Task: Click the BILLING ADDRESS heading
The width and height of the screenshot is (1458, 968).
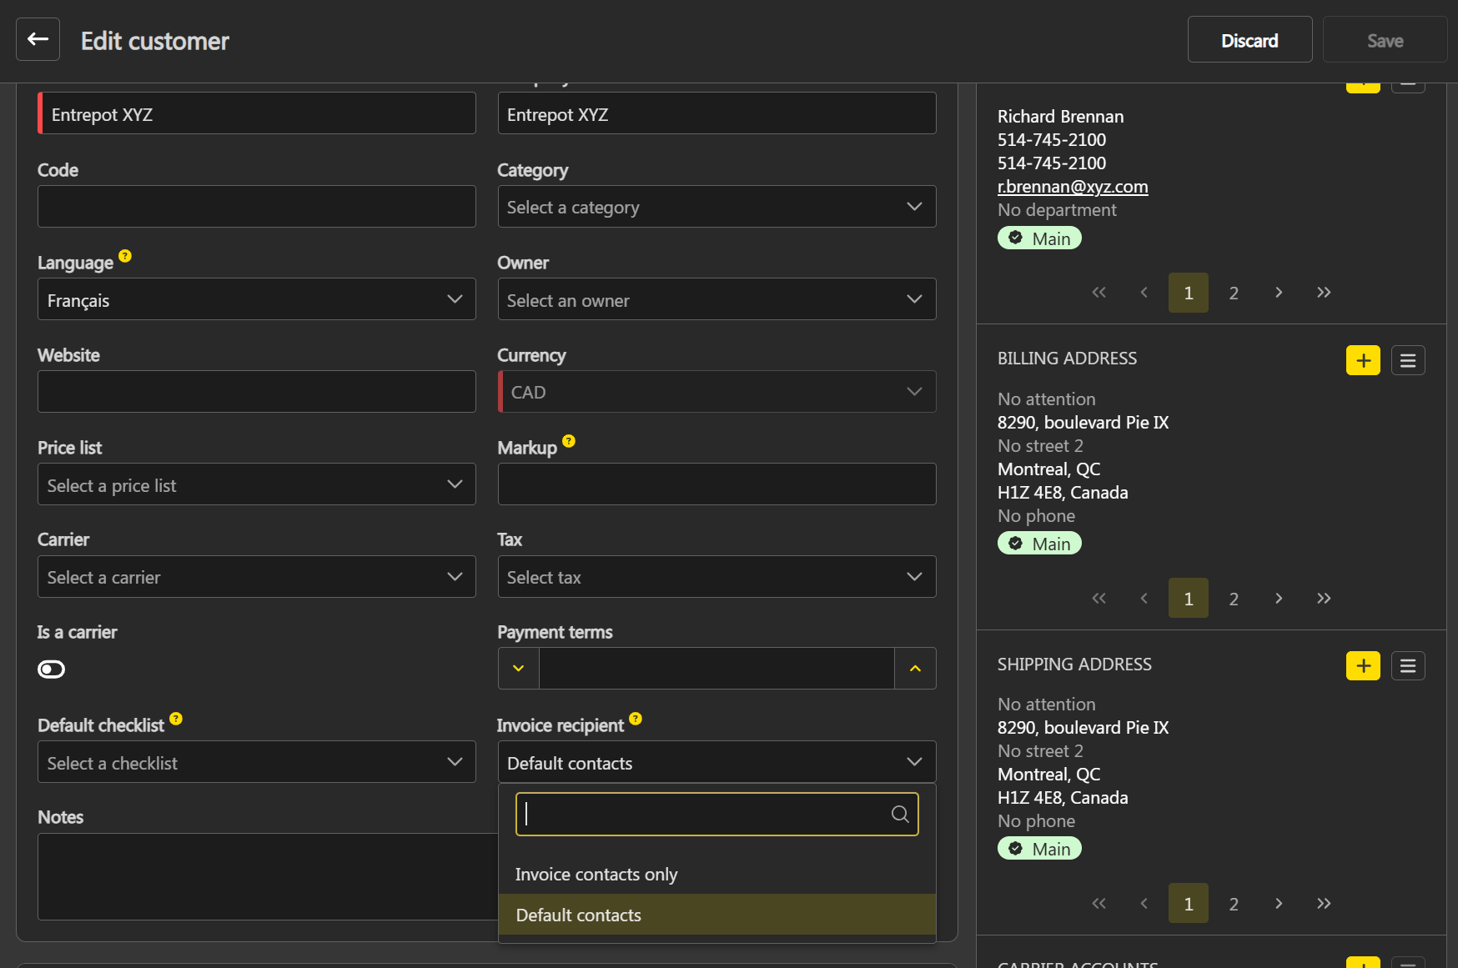Action: [1067, 359]
